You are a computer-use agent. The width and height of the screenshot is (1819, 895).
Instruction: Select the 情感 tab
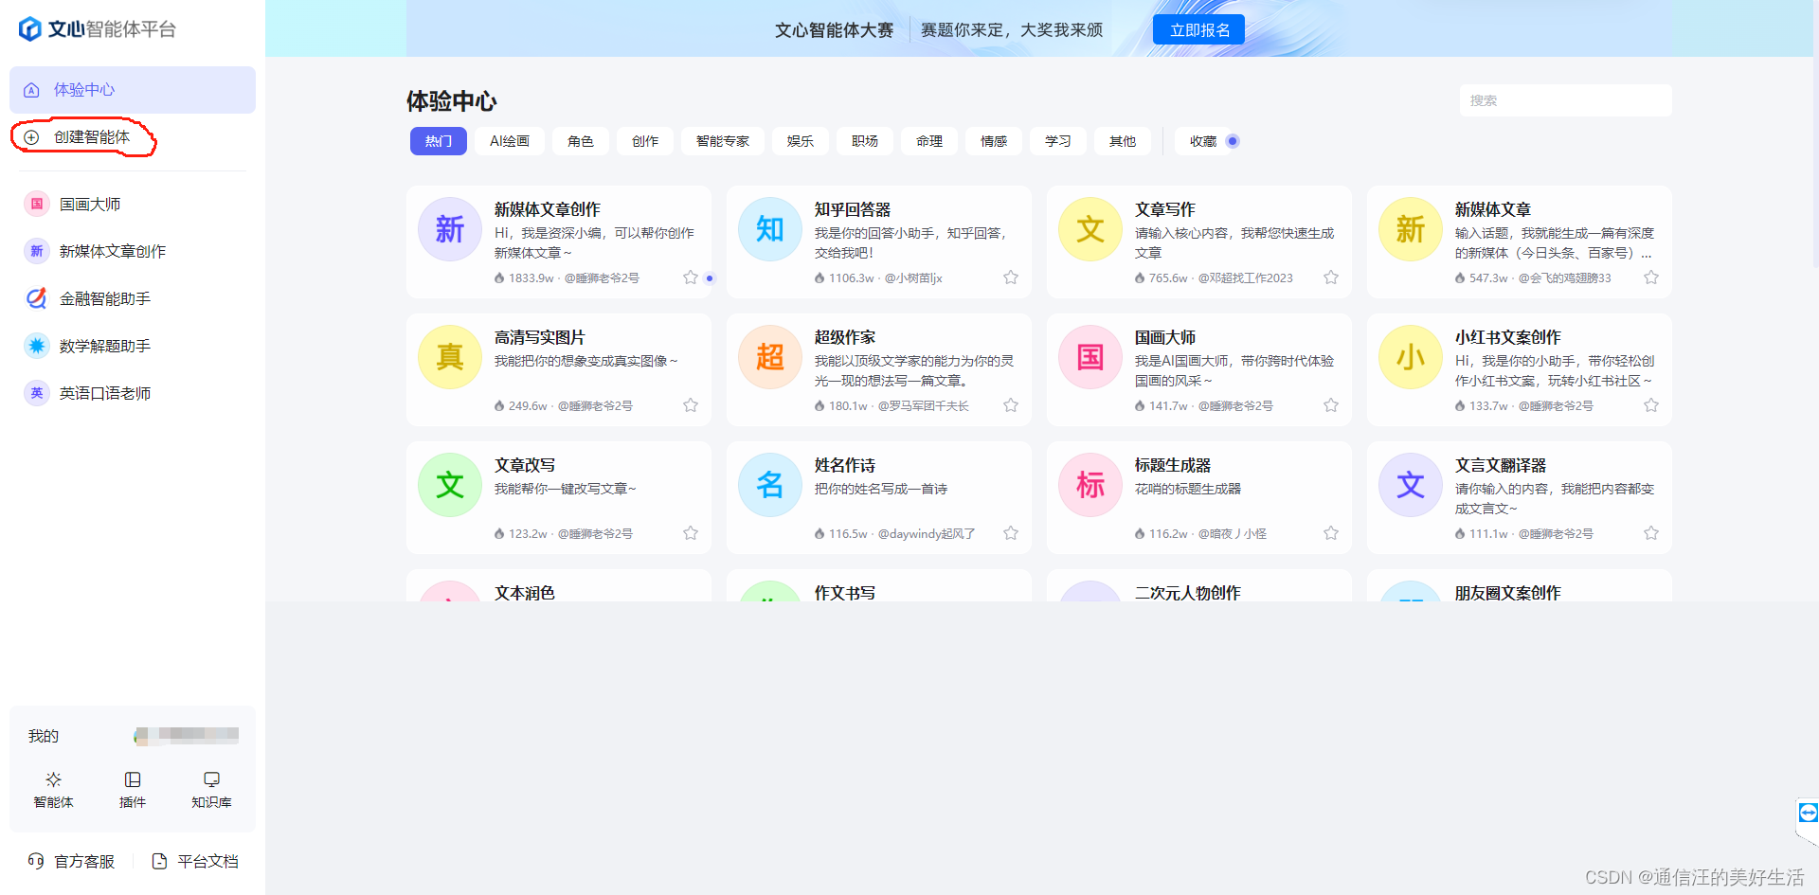coord(994,141)
